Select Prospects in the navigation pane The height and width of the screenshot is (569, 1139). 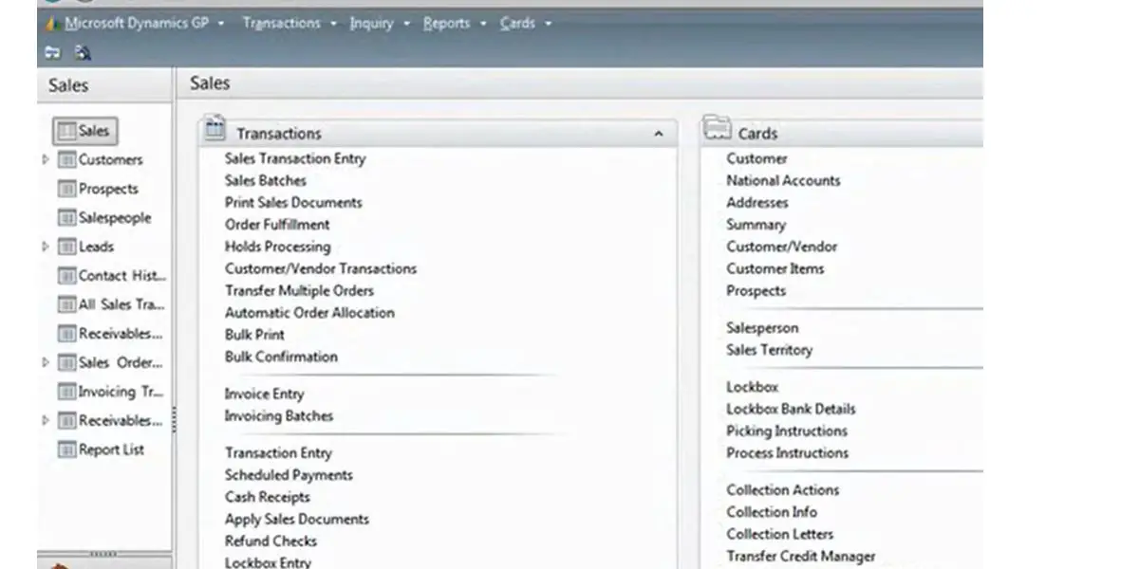point(108,189)
